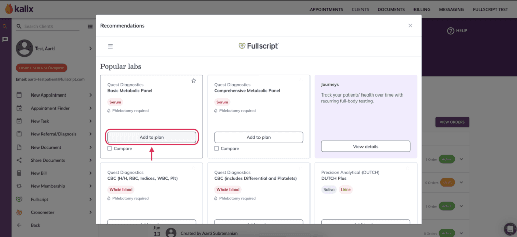Expand the New Referral/Diagnosis chevron
The height and width of the screenshot is (237, 517).
(x=91, y=134)
